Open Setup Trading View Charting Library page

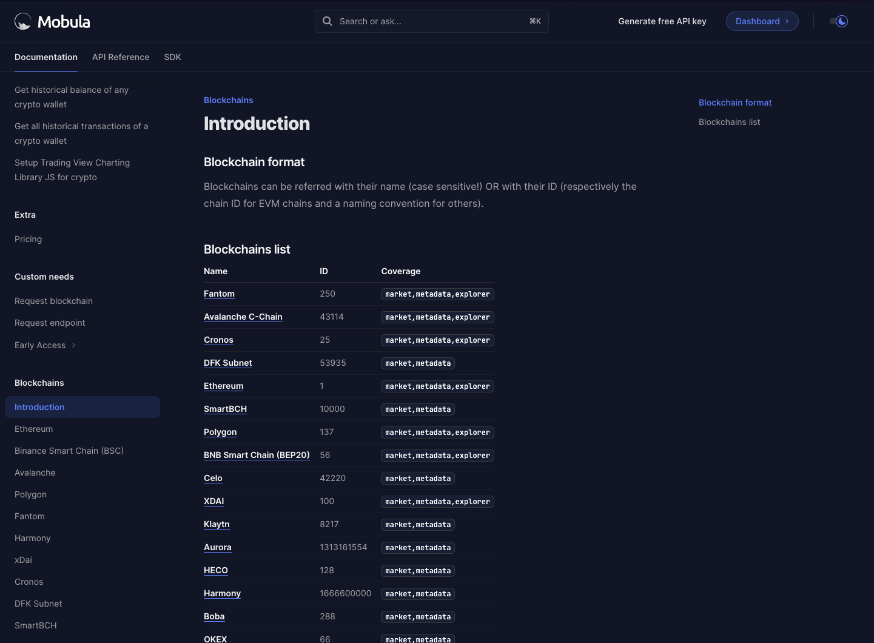pyautogui.click(x=72, y=170)
